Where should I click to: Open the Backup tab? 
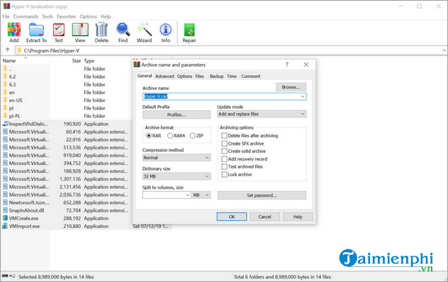217,76
